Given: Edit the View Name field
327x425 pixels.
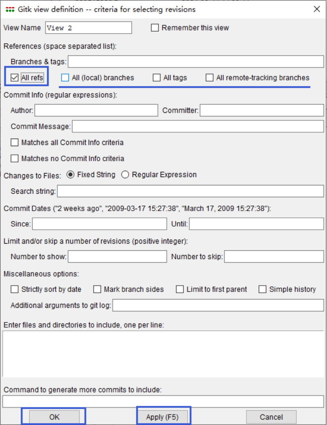Looking at the screenshot, I should click(x=88, y=28).
